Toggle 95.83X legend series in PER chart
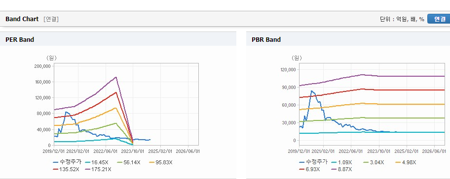 point(160,162)
